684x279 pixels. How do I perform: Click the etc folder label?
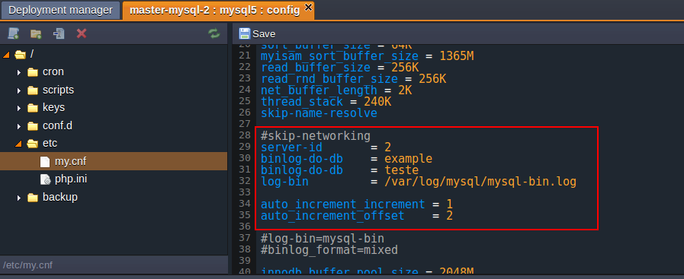tap(50, 143)
